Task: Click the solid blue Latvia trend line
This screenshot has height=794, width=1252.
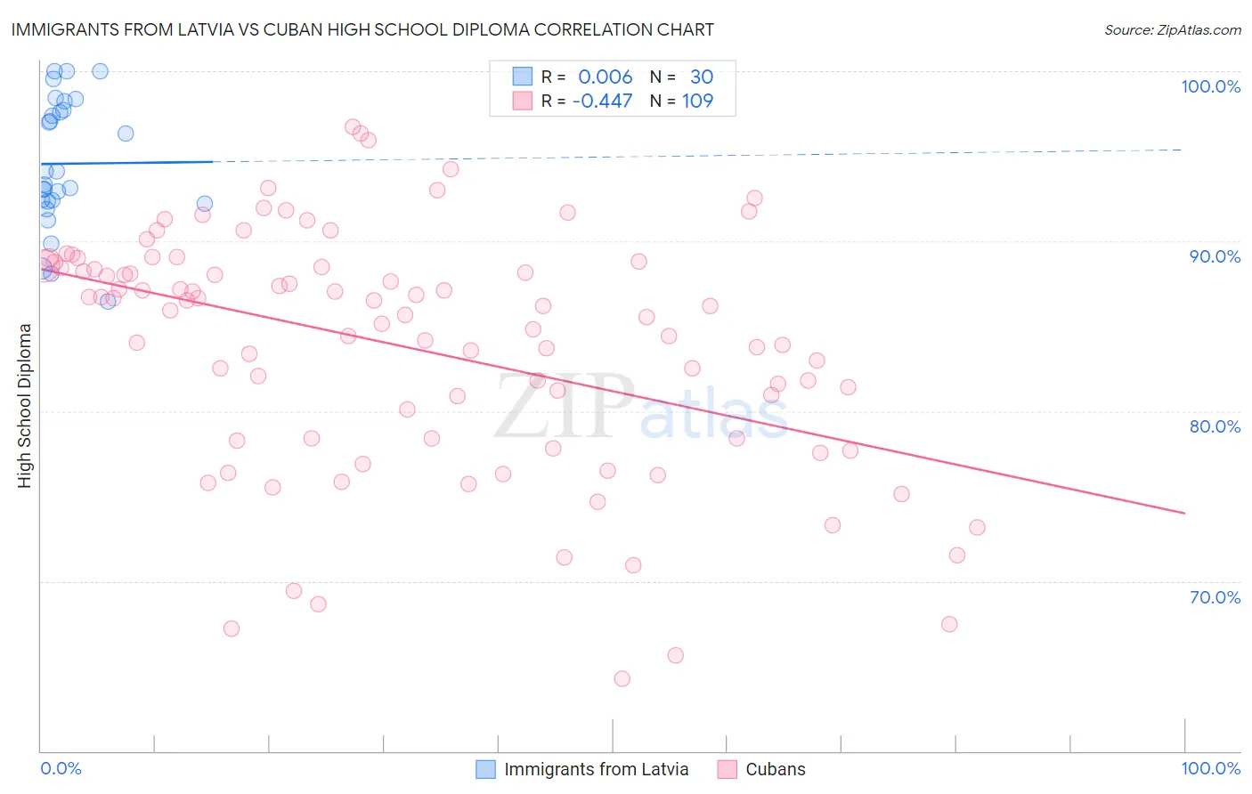Action: point(126,162)
